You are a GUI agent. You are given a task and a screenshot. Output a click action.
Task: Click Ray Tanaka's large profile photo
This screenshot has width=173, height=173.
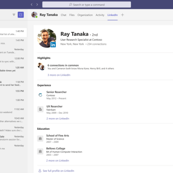47,38
